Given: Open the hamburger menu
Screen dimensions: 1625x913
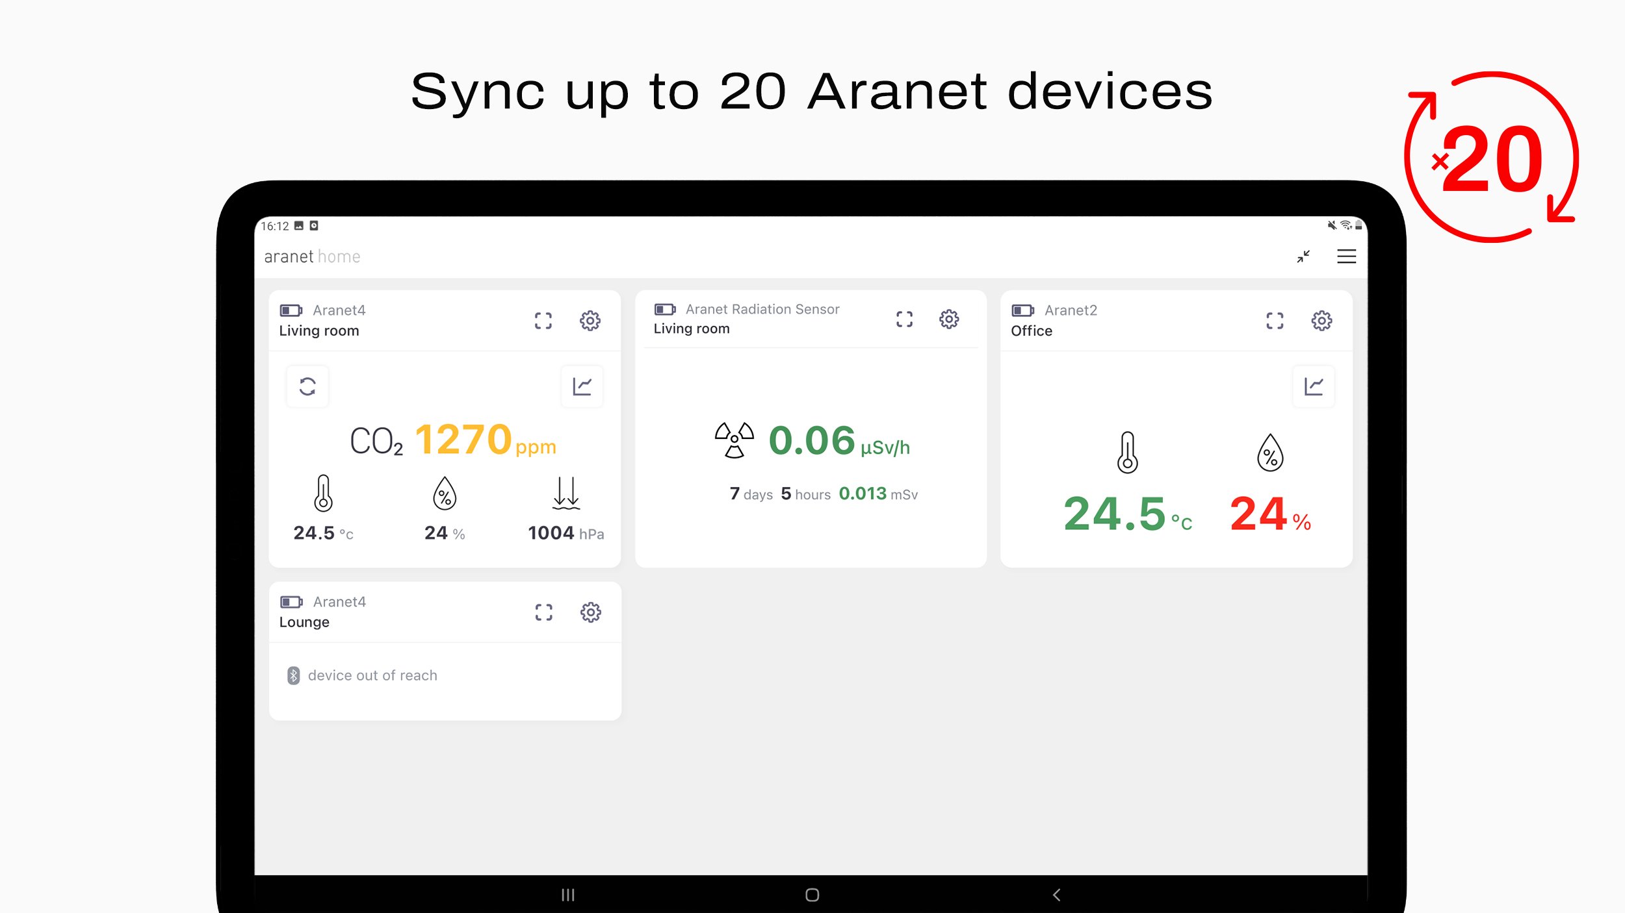Looking at the screenshot, I should pos(1346,256).
